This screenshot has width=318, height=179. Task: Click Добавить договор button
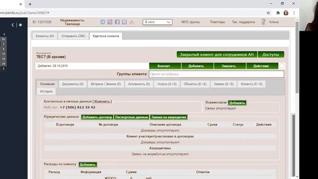click(97, 117)
